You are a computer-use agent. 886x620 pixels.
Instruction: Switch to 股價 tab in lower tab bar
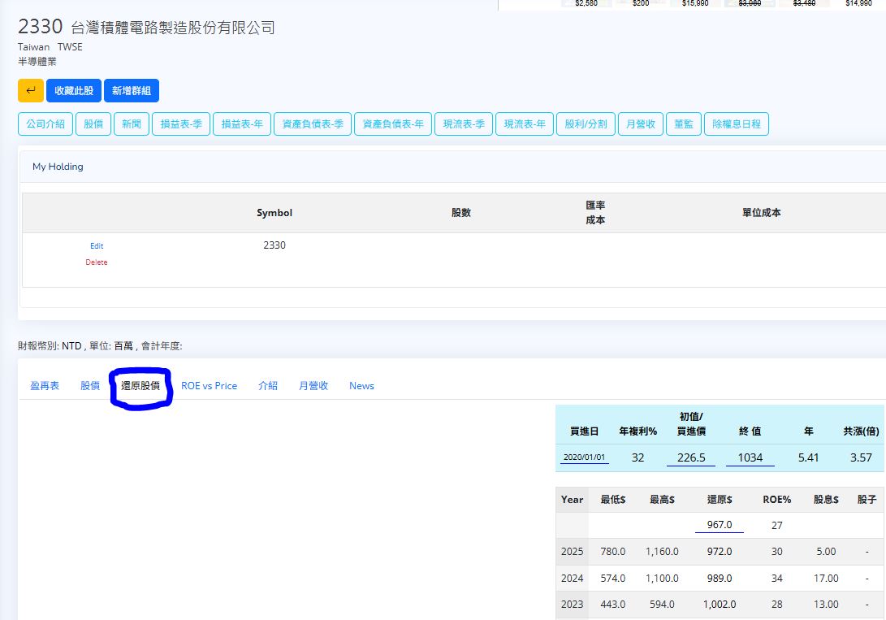pyautogui.click(x=90, y=385)
